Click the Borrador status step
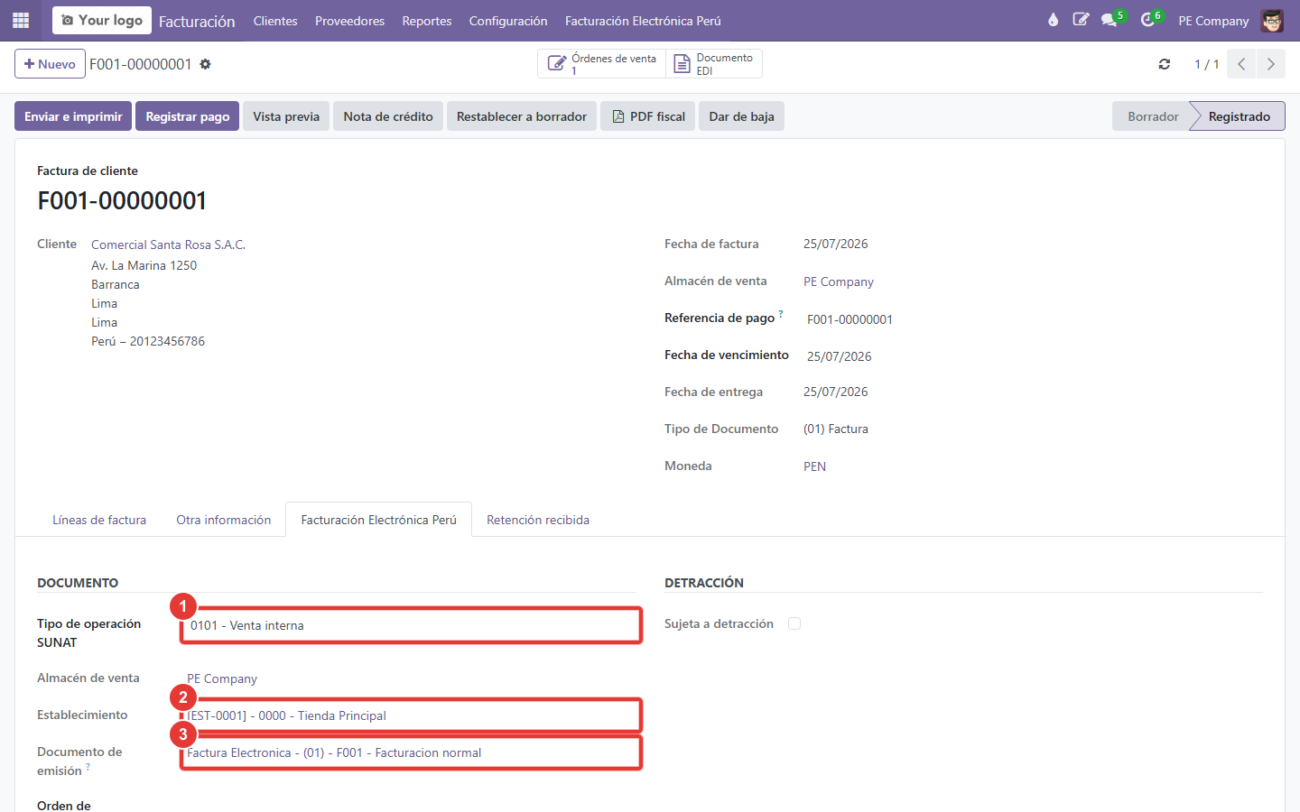The width and height of the screenshot is (1300, 812). [x=1153, y=116]
